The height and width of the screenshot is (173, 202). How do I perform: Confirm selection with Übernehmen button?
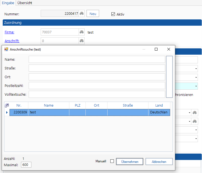(x=130, y=162)
